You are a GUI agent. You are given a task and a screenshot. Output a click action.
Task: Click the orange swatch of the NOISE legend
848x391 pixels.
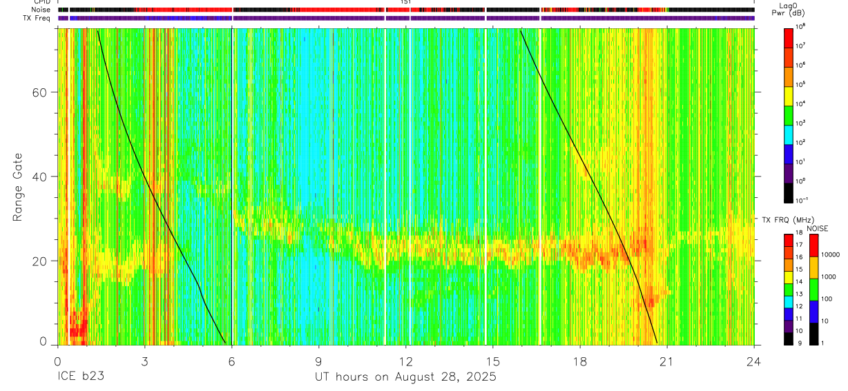[x=813, y=268]
